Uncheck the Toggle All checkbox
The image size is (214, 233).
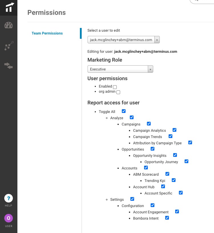(x=124, y=111)
